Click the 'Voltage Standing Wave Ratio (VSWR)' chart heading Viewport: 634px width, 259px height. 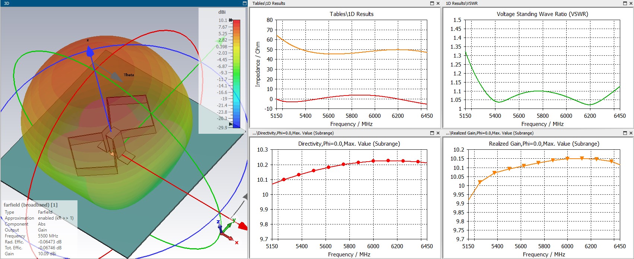pos(542,14)
